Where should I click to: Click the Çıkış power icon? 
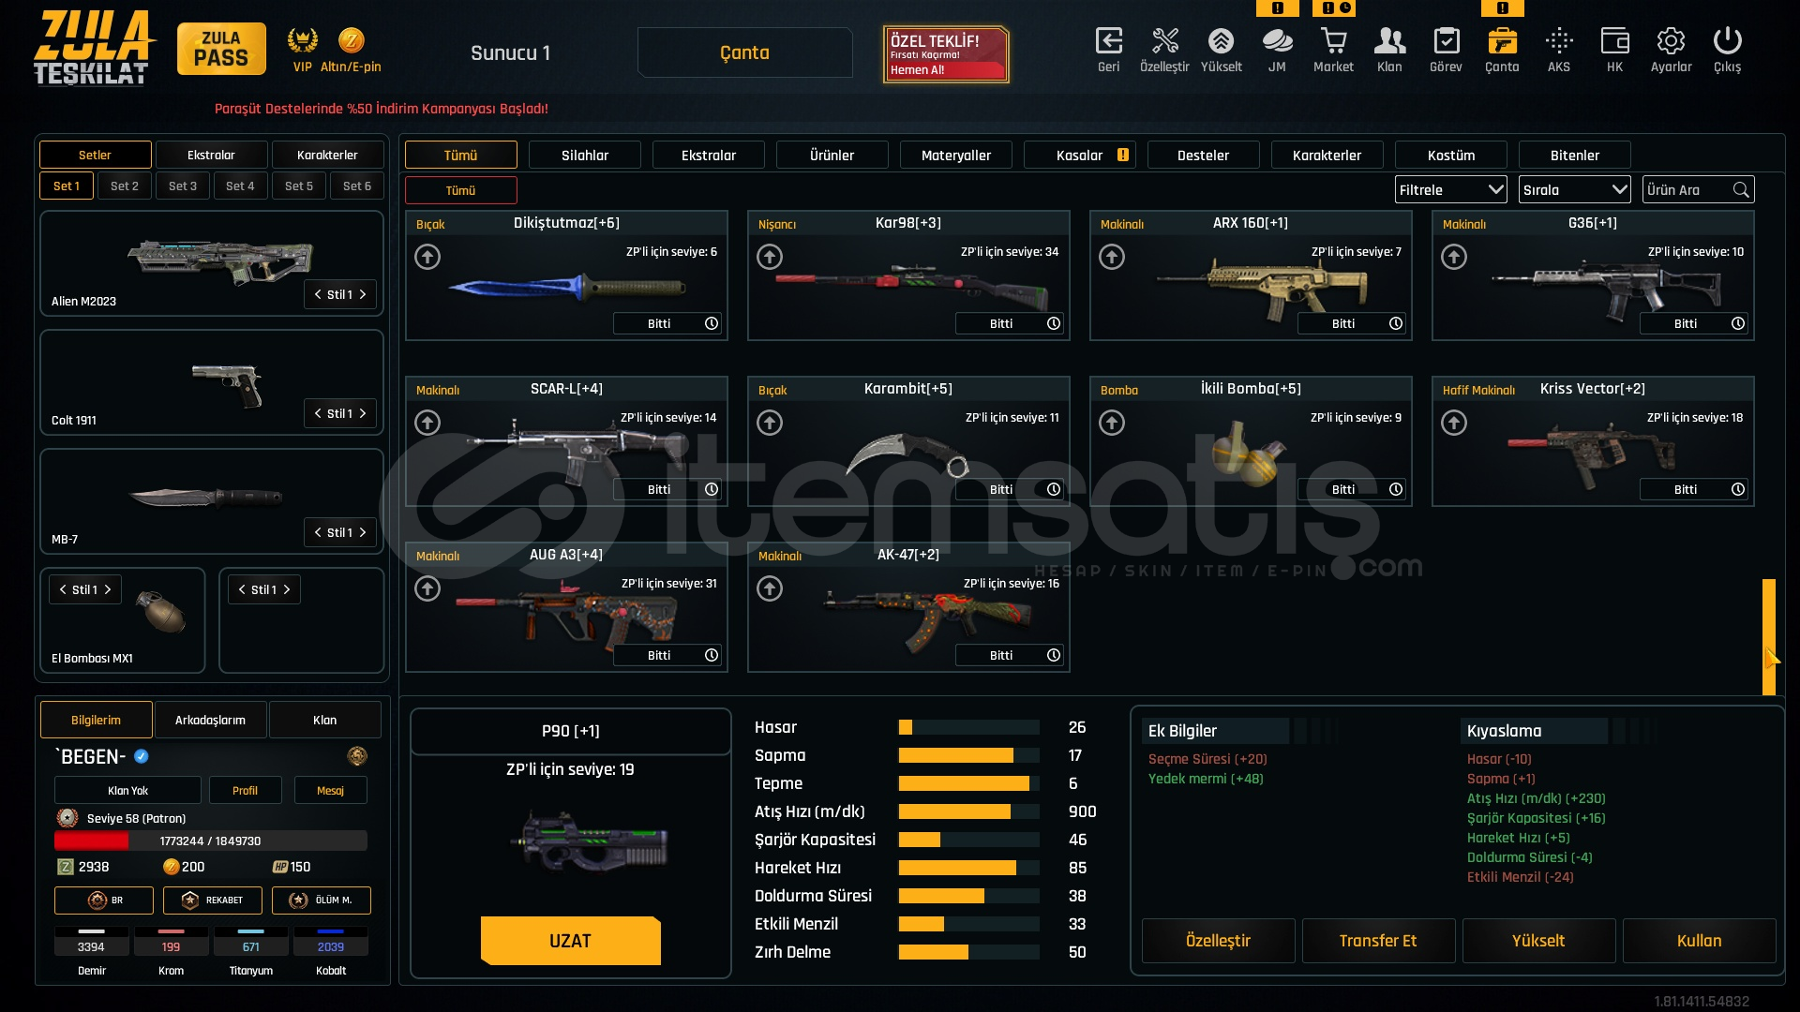click(x=1727, y=41)
